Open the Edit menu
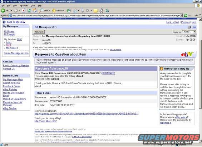This screenshot has height=147, width=202. (x=9, y=6)
